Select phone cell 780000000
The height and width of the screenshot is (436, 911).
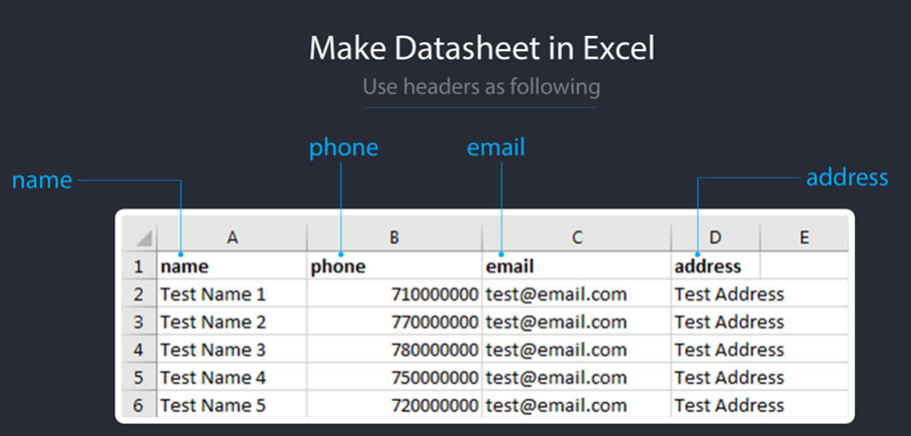tap(394, 350)
